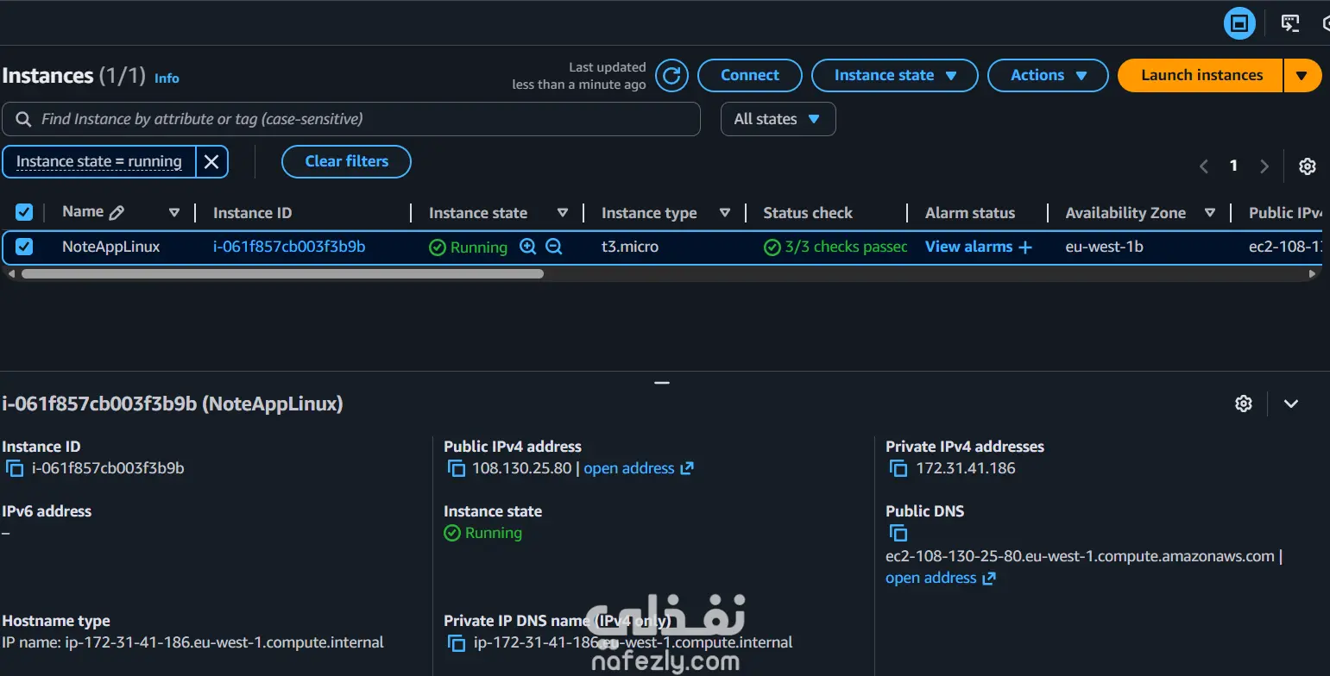
Task: Click Launch instances button
Action: click(x=1201, y=75)
